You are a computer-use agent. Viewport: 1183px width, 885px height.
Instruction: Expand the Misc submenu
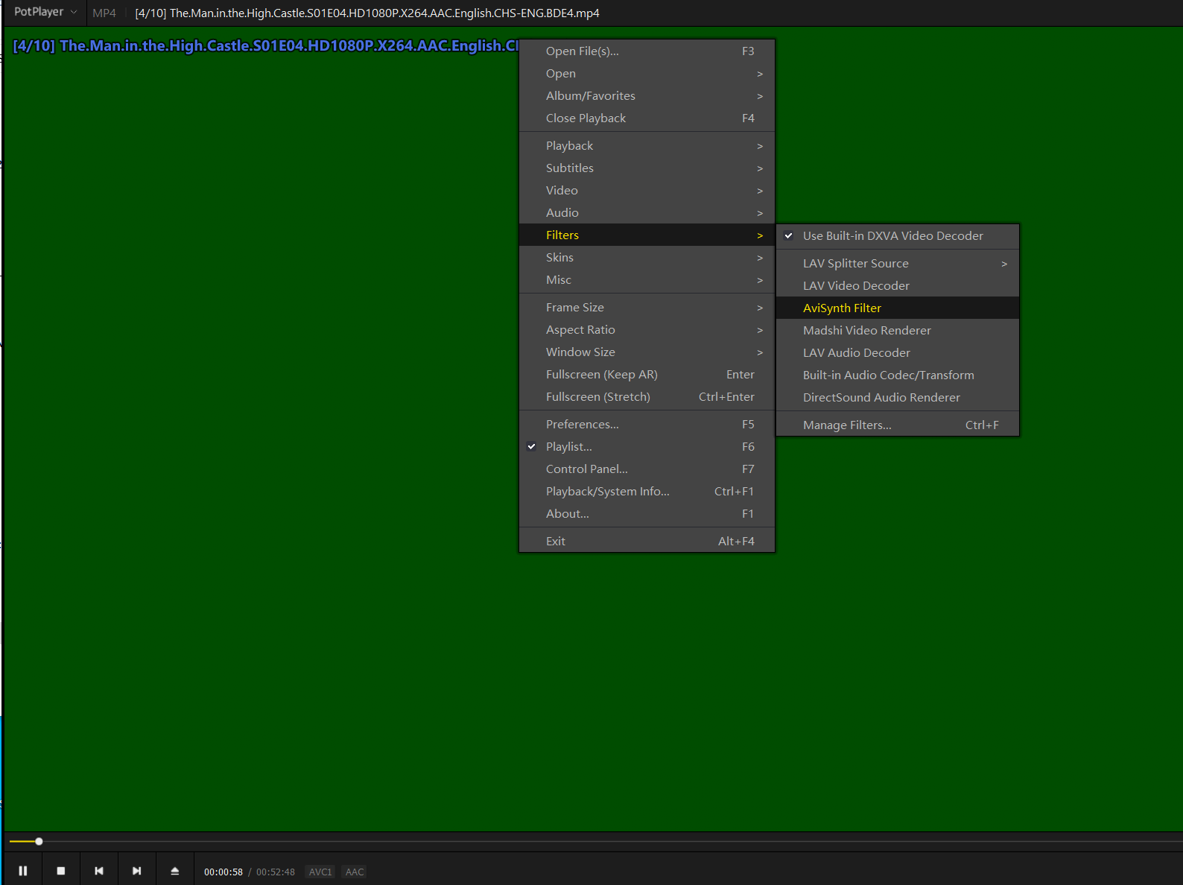click(647, 280)
